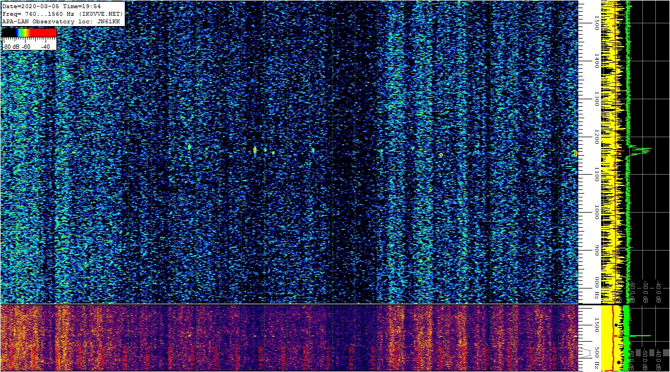Click the 1200 frequency axis label
Viewport: 670px width, 372px height.
pos(597,137)
